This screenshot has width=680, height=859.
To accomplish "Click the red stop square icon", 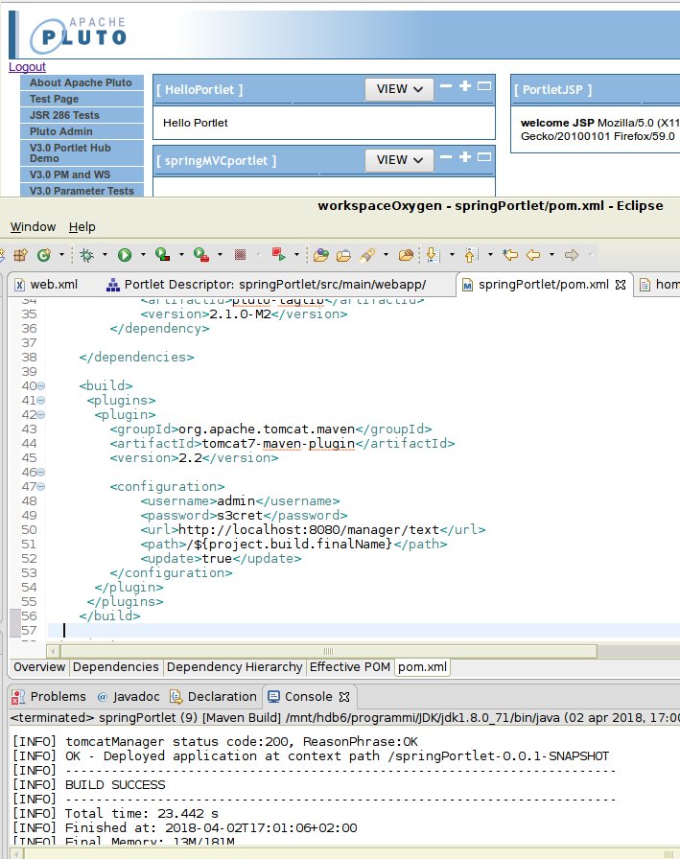I will (x=240, y=255).
